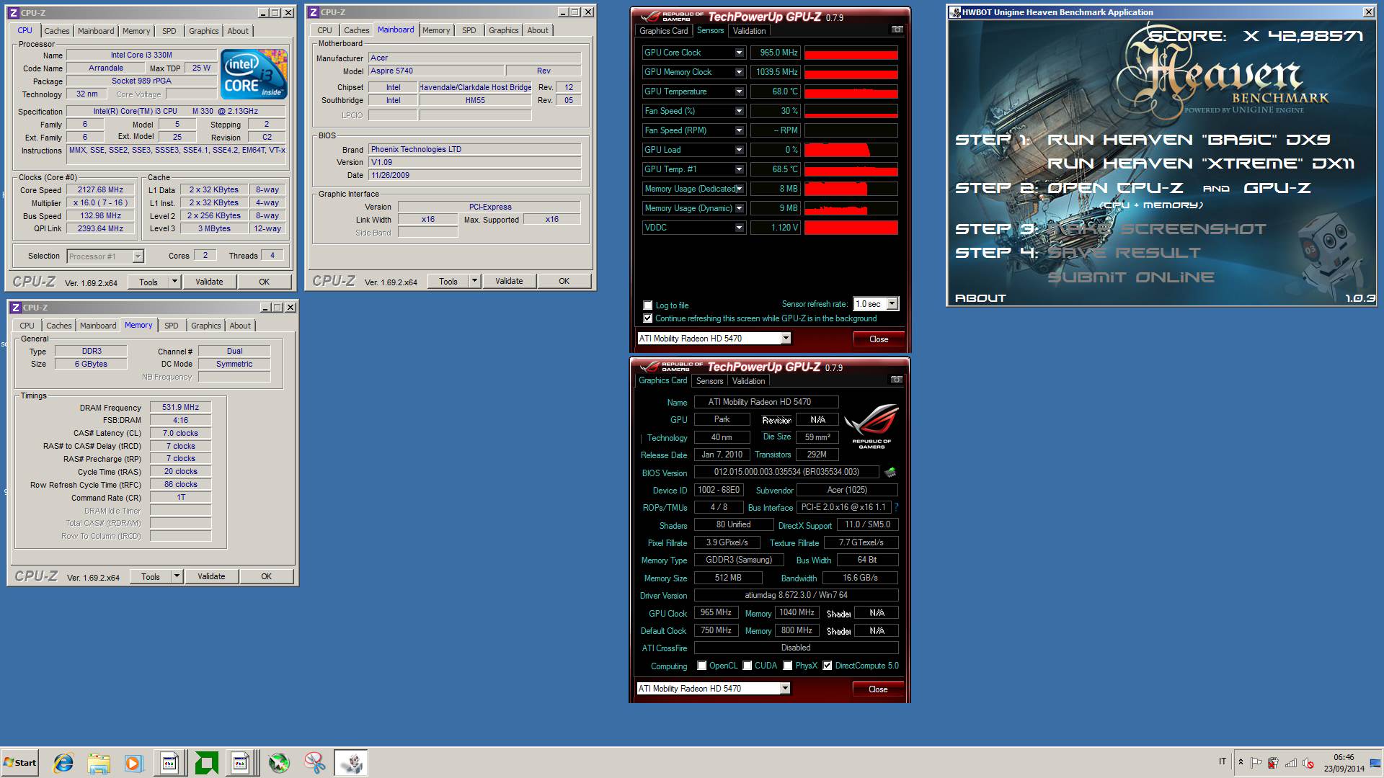Open About tab in CPU-Z Mainboard window
The height and width of the screenshot is (778, 1384).
click(538, 30)
